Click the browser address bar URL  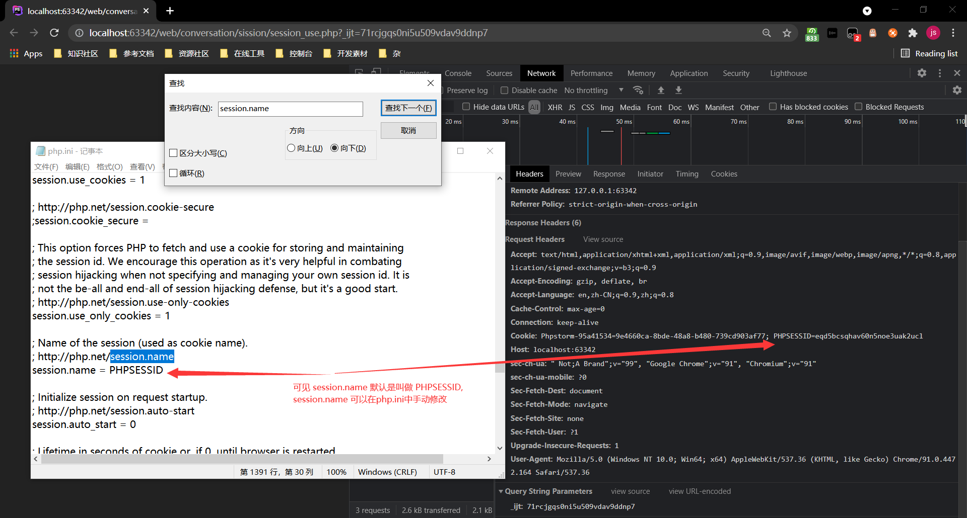click(x=288, y=33)
